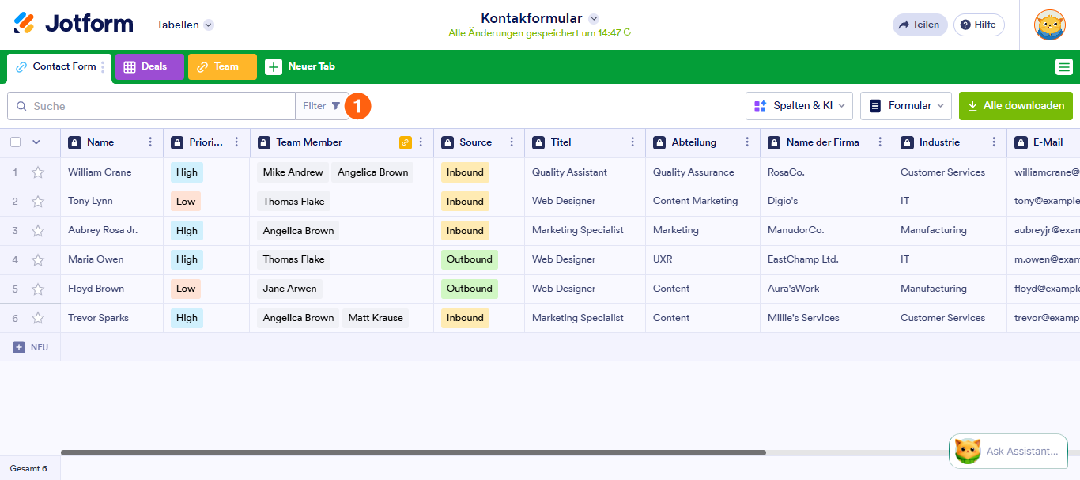Open Abteilung column options menu
The width and height of the screenshot is (1080, 480).
click(x=747, y=142)
